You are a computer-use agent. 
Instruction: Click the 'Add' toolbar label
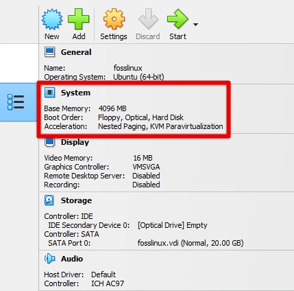pos(79,36)
